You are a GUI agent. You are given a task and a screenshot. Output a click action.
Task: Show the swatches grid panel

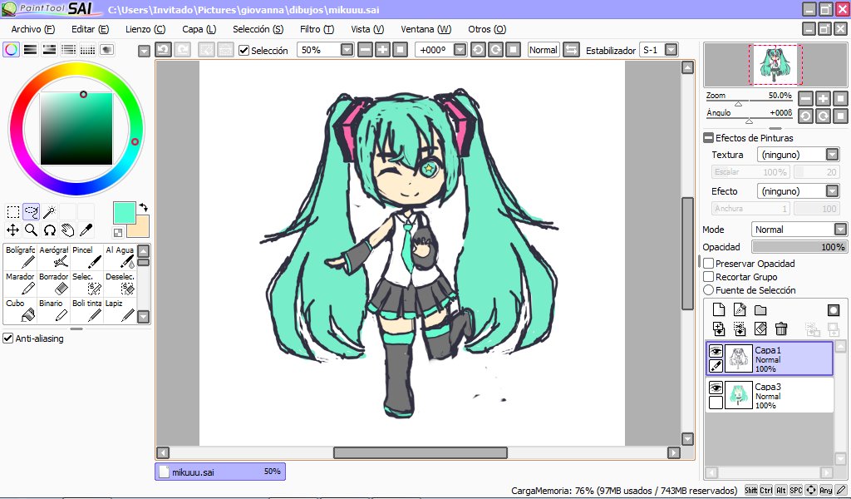(87, 50)
